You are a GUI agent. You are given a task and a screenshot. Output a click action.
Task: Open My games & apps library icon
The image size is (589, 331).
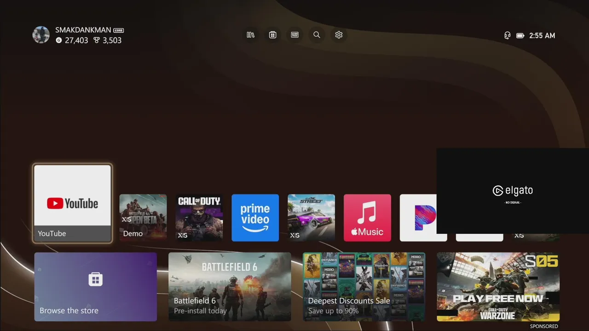tap(251, 35)
